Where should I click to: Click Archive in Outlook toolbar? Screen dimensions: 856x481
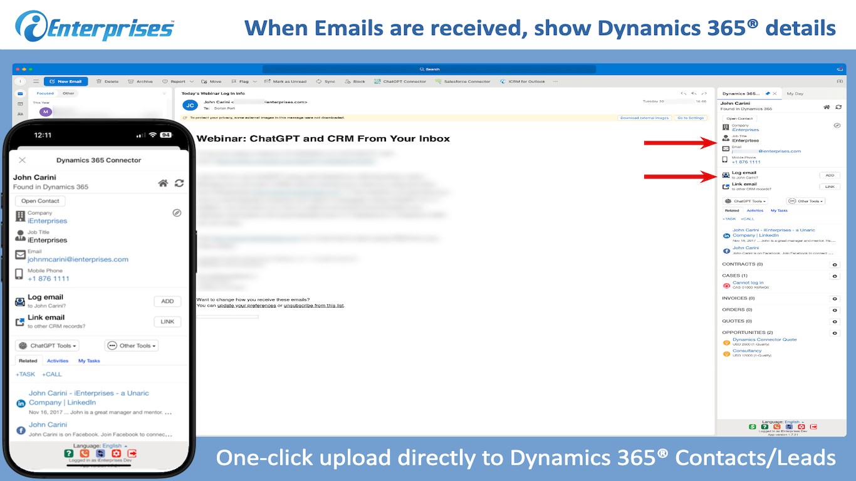pos(140,81)
